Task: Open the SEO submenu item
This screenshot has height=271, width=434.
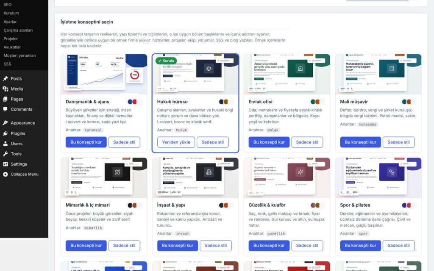Action: 8,5
